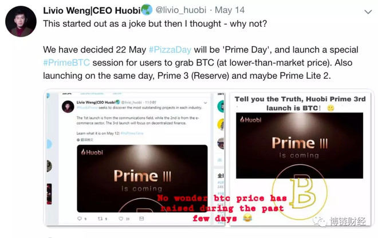Click the Huobi logo in right image

click(x=251, y=120)
